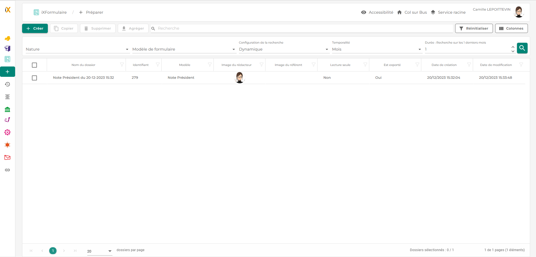Open filter on Nom du dossier column
This screenshot has width=536, height=257.
(x=122, y=65)
